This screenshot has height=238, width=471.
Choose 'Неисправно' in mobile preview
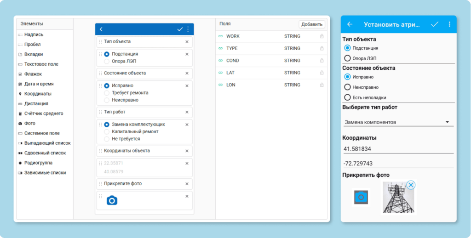[x=348, y=87]
